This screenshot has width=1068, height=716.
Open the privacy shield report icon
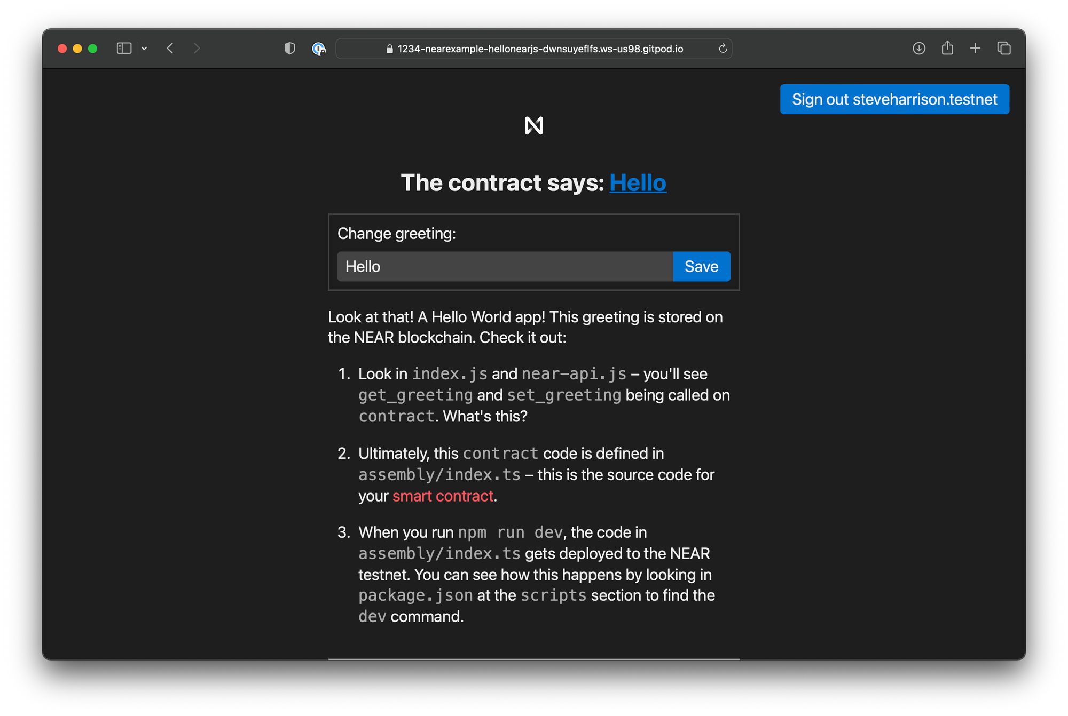point(289,49)
